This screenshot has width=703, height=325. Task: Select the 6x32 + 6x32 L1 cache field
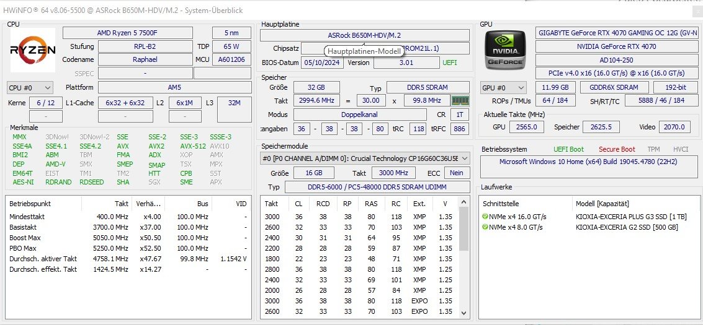(x=125, y=103)
